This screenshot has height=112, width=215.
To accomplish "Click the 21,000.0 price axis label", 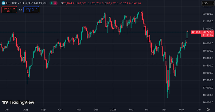I will (x=208, y=29).
